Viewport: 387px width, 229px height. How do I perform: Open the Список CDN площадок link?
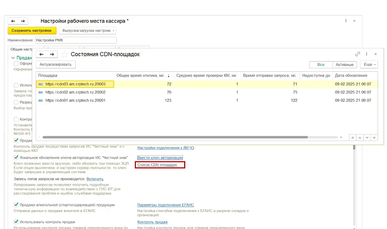click(x=157, y=165)
